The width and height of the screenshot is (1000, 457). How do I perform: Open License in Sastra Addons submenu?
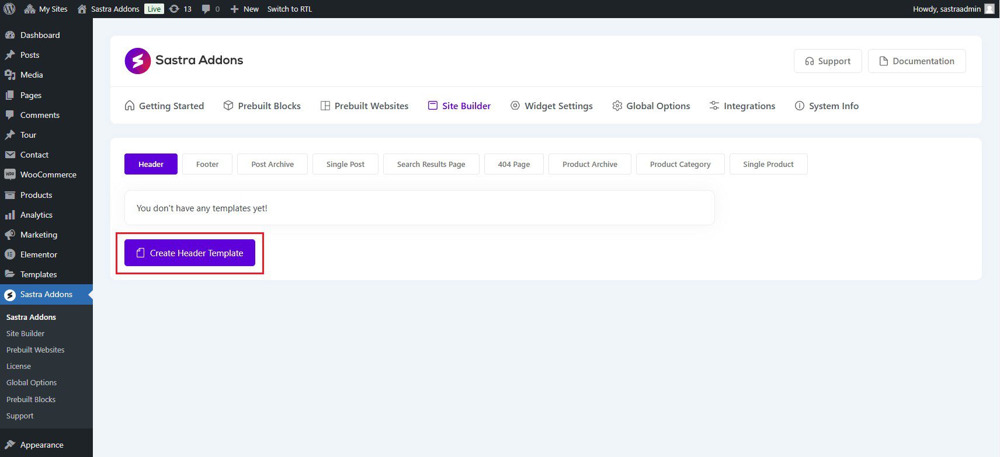[19, 366]
